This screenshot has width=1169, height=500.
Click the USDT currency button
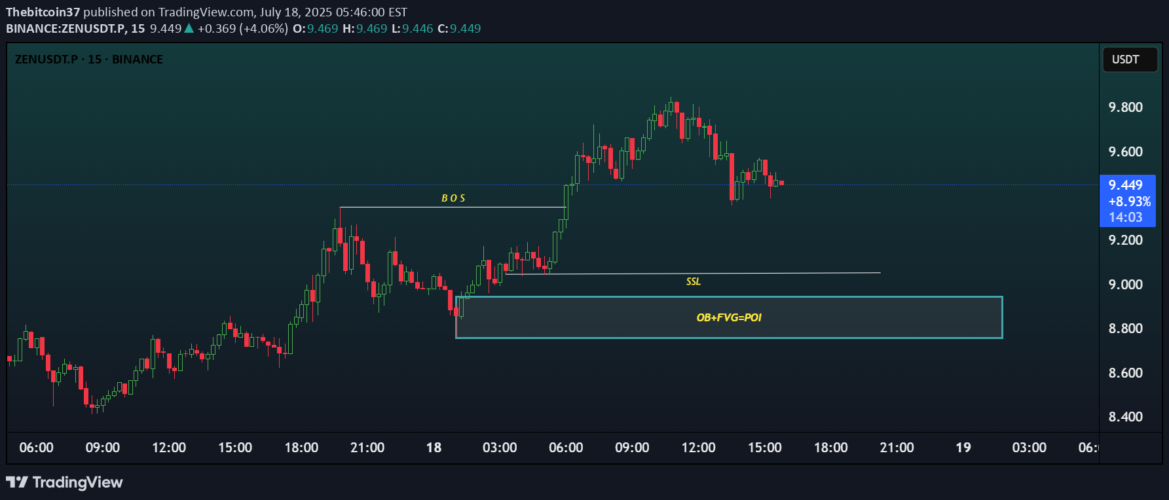pyautogui.click(x=1130, y=60)
